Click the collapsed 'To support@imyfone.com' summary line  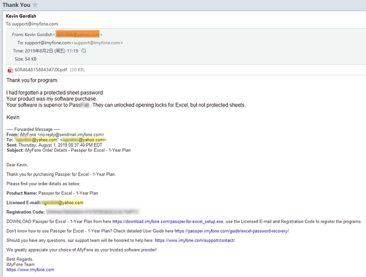[x=32, y=24]
